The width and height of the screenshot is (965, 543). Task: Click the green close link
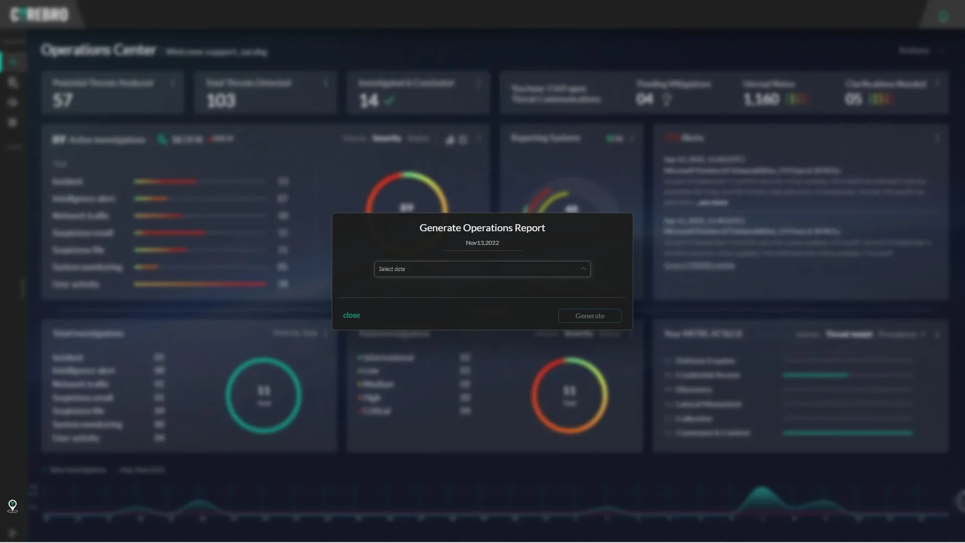coord(351,315)
